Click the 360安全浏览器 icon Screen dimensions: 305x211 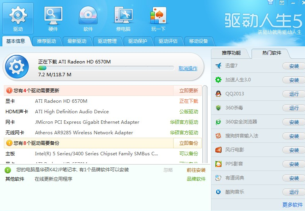(218, 122)
